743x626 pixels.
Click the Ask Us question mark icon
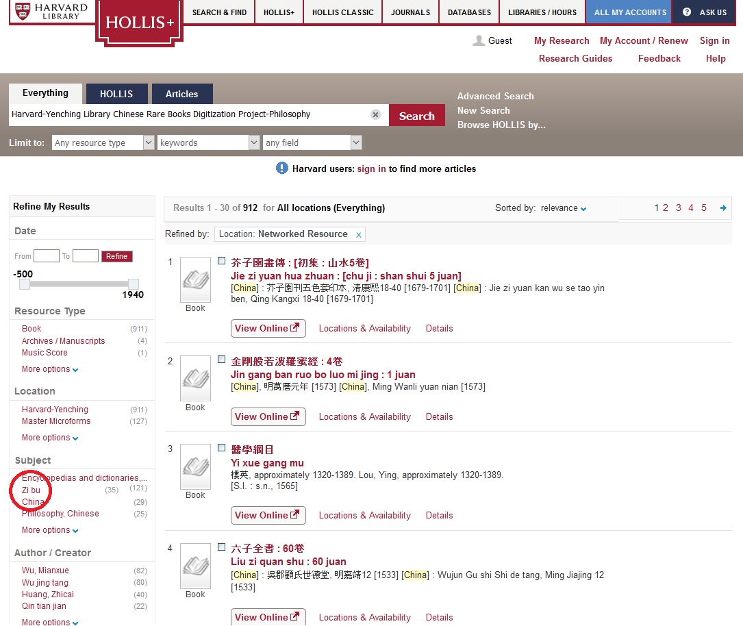tap(687, 12)
